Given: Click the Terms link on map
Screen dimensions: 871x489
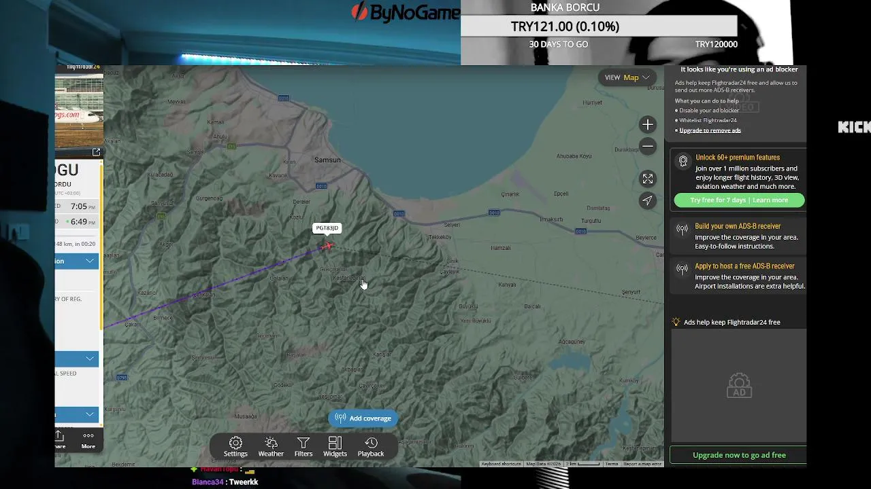Looking at the screenshot, I should [x=612, y=464].
